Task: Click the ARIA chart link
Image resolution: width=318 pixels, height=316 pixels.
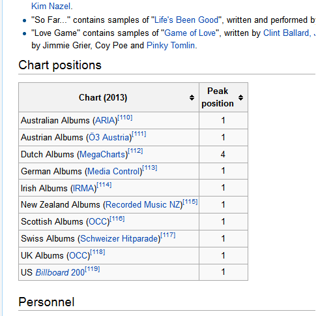Action: pyautogui.click(x=105, y=121)
